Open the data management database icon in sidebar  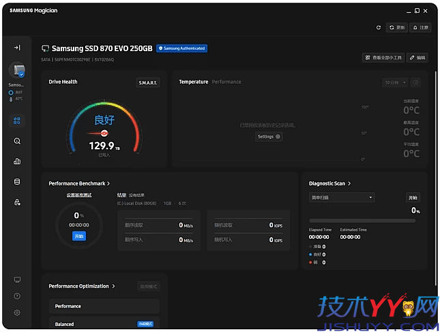17,182
